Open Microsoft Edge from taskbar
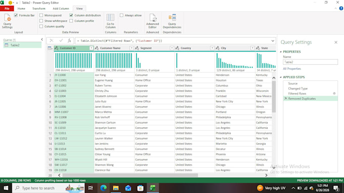 pyautogui.click(x=103, y=188)
